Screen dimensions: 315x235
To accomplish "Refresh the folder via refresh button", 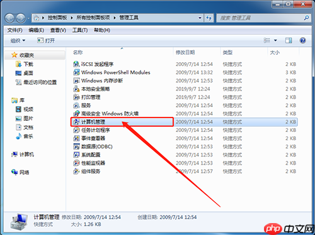I will tap(209, 18).
